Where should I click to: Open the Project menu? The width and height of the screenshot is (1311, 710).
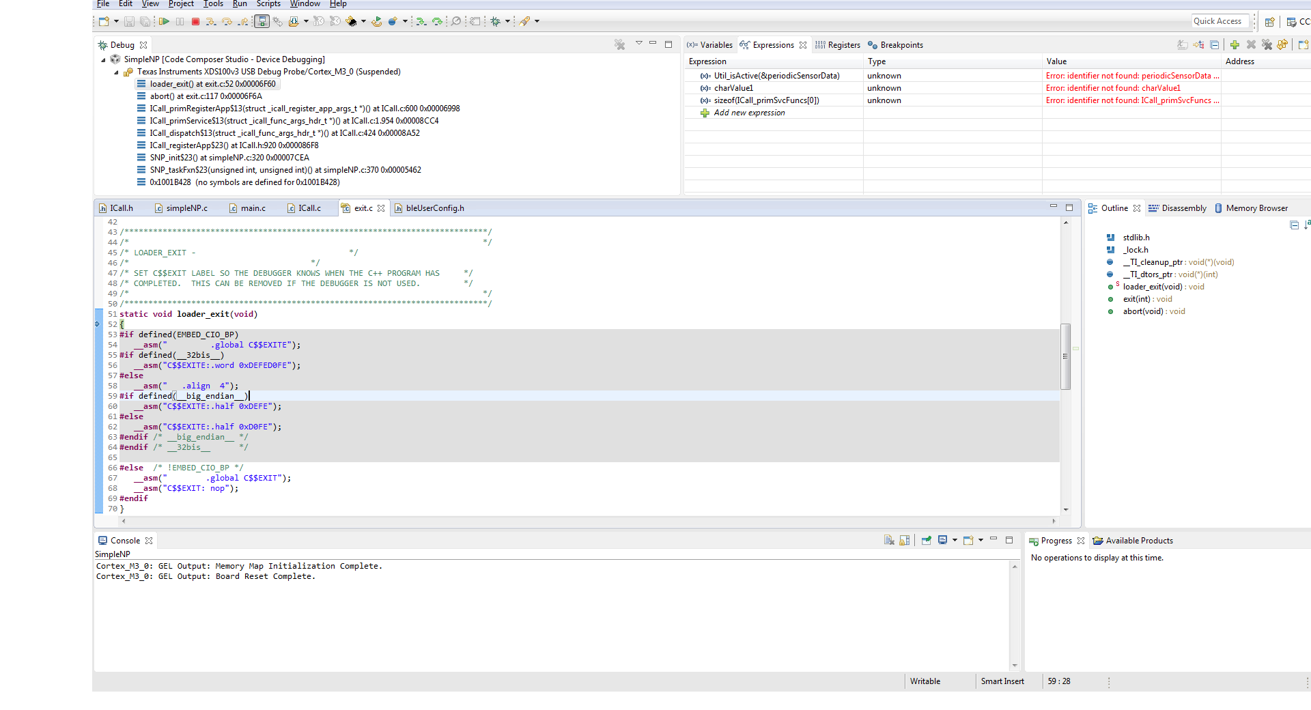click(x=181, y=4)
